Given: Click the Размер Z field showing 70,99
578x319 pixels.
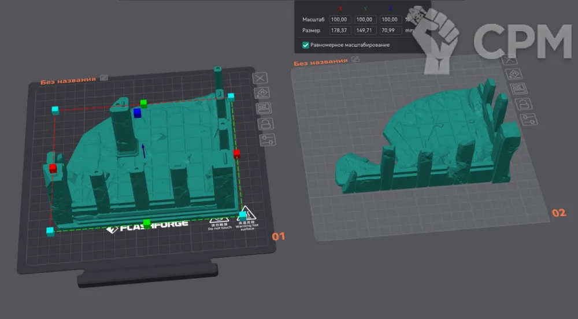Looking at the screenshot, I should tap(391, 30).
